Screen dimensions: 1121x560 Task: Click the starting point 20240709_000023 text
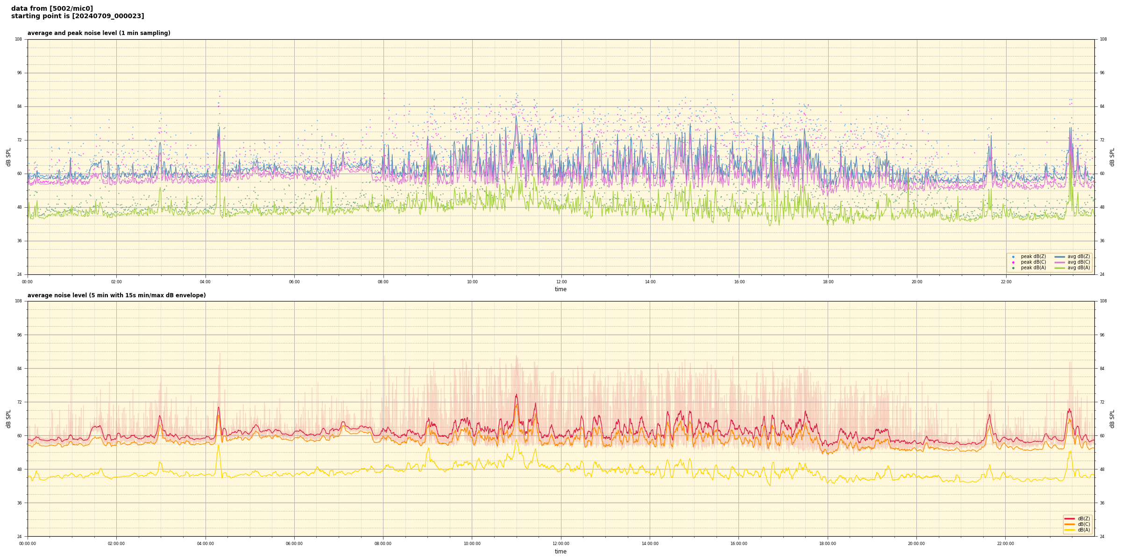(x=78, y=16)
